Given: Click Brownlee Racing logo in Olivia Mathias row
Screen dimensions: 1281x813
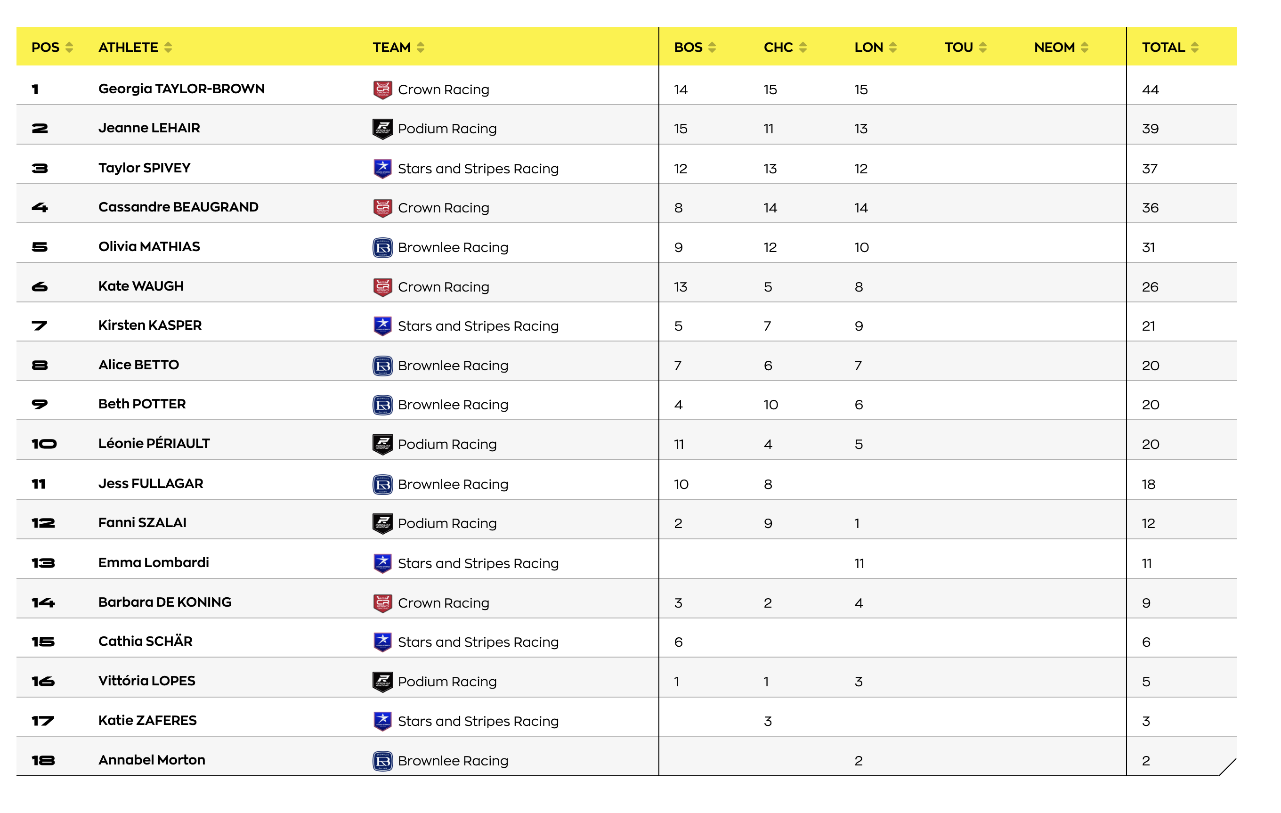Looking at the screenshot, I should (382, 247).
